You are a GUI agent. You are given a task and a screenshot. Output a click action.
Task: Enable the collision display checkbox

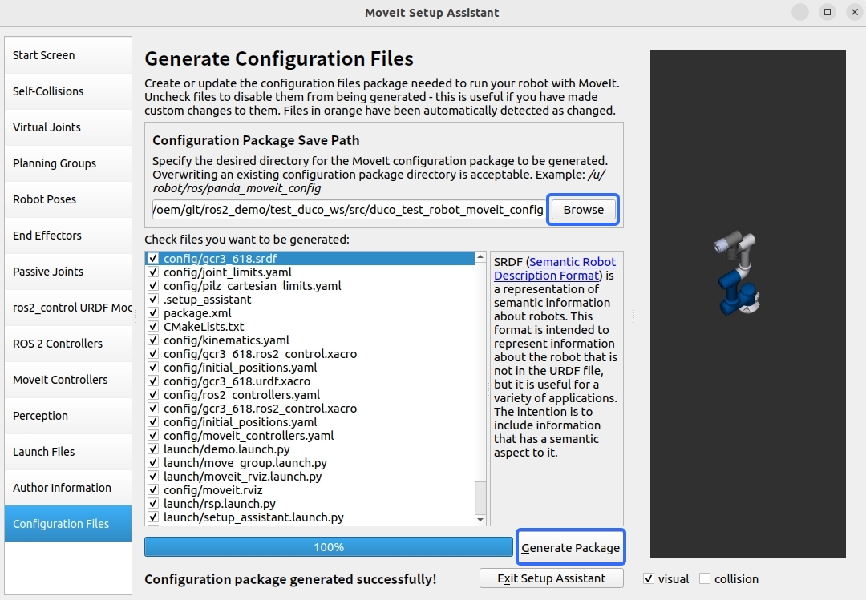point(705,579)
